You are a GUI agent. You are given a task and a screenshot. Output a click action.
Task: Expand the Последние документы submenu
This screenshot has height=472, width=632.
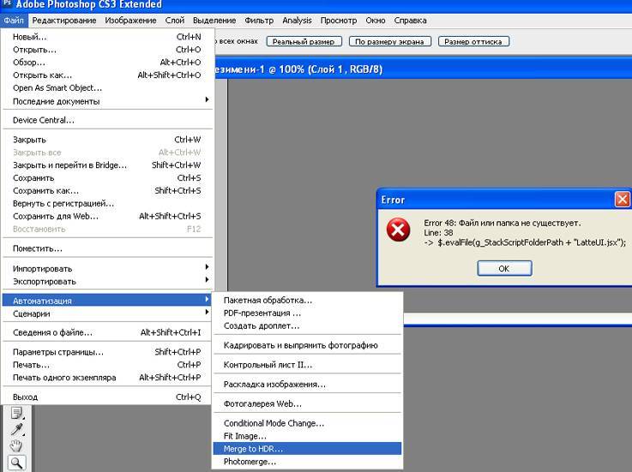107,101
